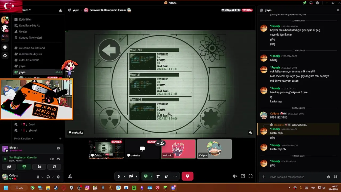Image resolution: width=341 pixels, height=192 pixels.
Task: Open more options three-dot menu
Action: coord(175,176)
